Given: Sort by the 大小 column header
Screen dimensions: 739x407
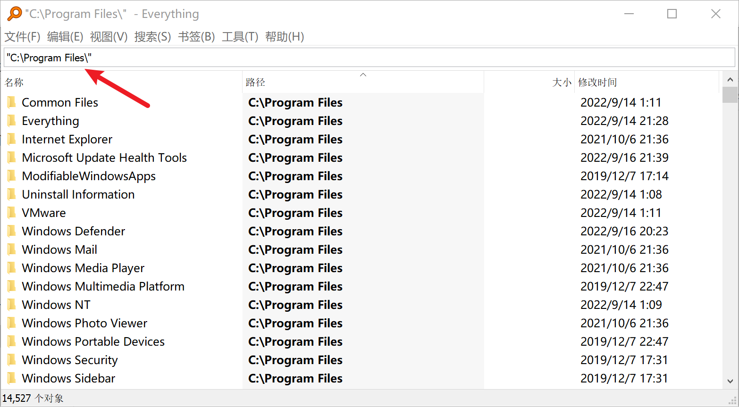Looking at the screenshot, I should tap(529, 82).
